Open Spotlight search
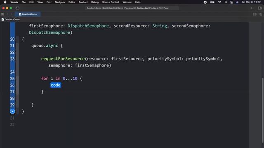 pyautogui.click(x=226, y=2)
